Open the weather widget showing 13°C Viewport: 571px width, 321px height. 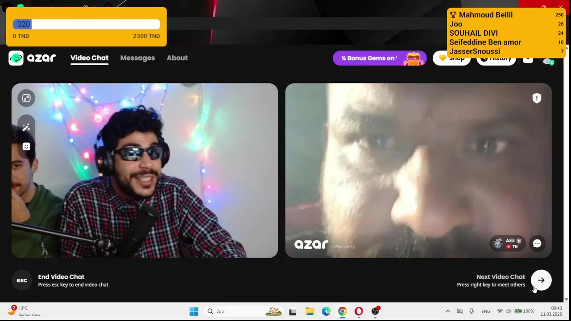point(25,311)
